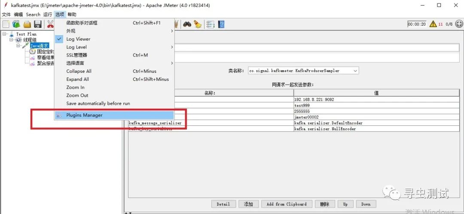The height and width of the screenshot is (214, 464).
Task: Click the Down button
Action: [x=366, y=204]
